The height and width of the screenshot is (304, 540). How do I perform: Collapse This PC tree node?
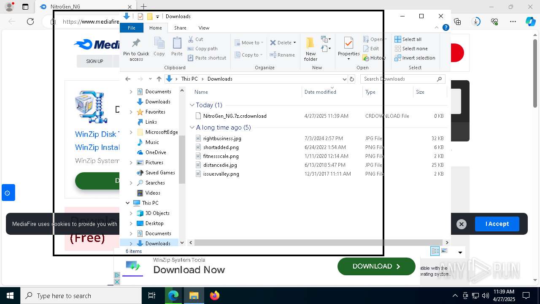[127, 203]
